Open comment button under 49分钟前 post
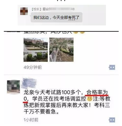 point(112,67)
